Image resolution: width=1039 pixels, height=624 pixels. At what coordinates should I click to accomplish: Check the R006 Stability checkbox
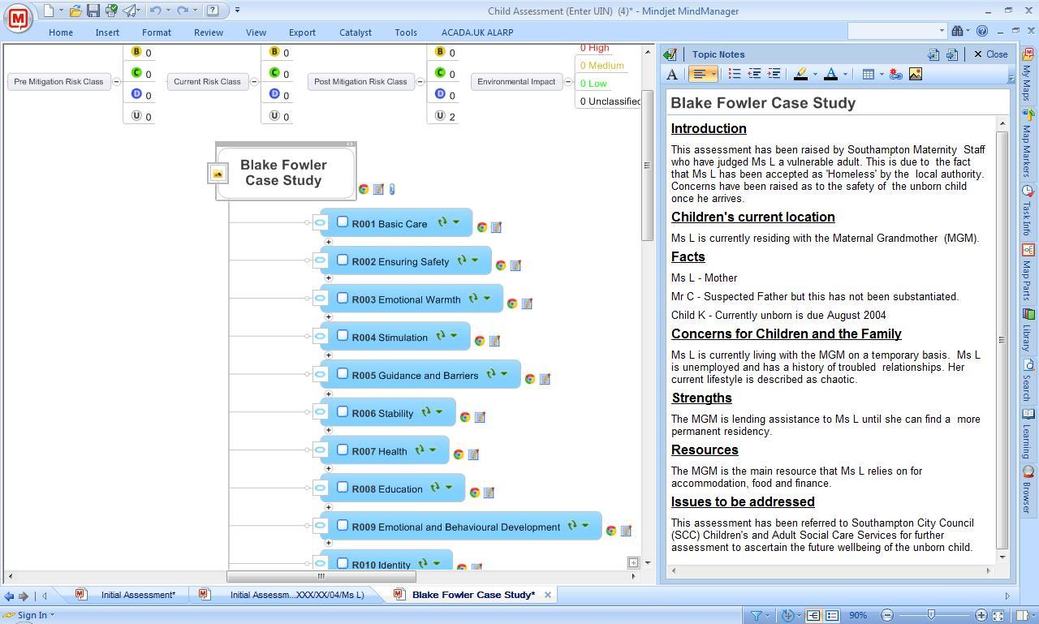(x=343, y=411)
